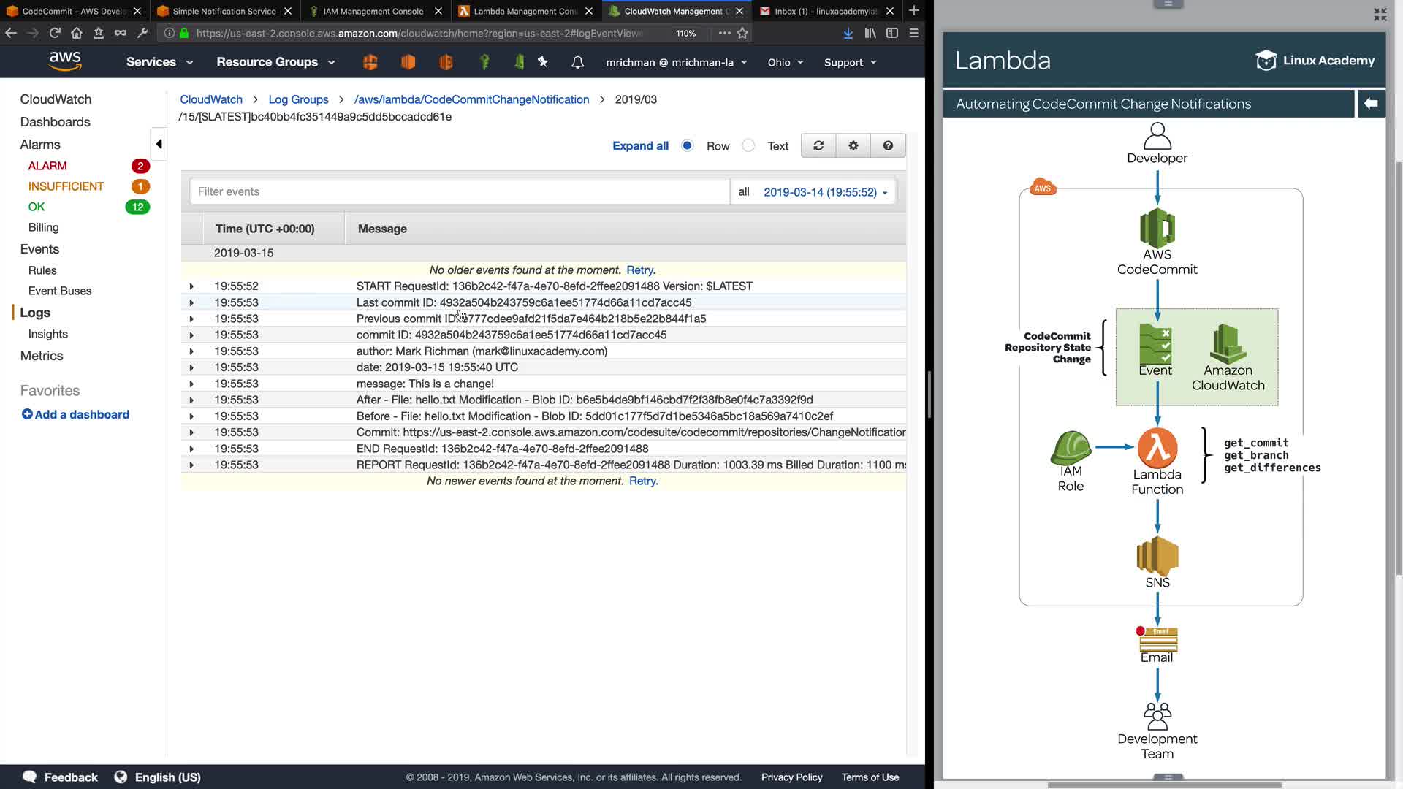Viewport: 1403px width, 789px height.
Task: Click the help question mark icon
Action: pyautogui.click(x=888, y=146)
